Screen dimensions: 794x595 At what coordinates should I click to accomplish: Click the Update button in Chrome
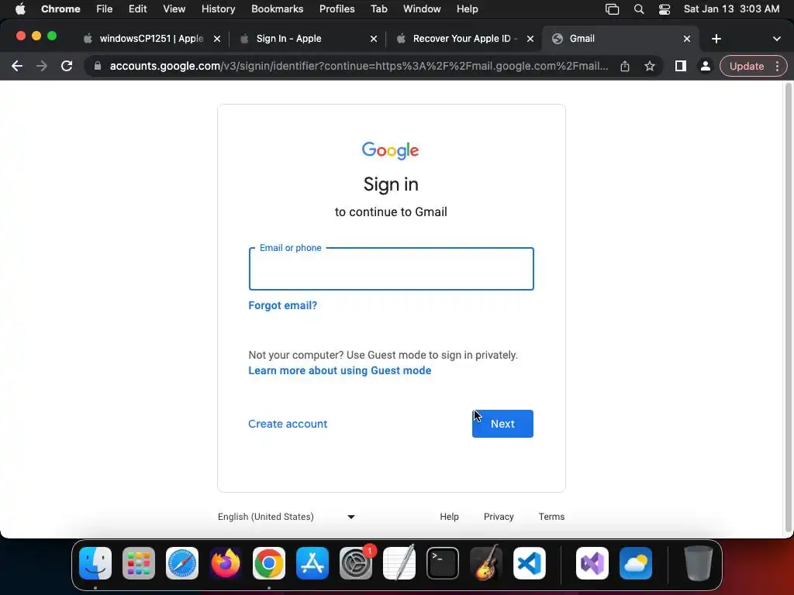click(x=747, y=67)
